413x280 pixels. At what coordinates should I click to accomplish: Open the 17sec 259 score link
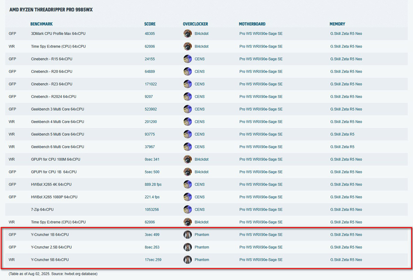153,260
